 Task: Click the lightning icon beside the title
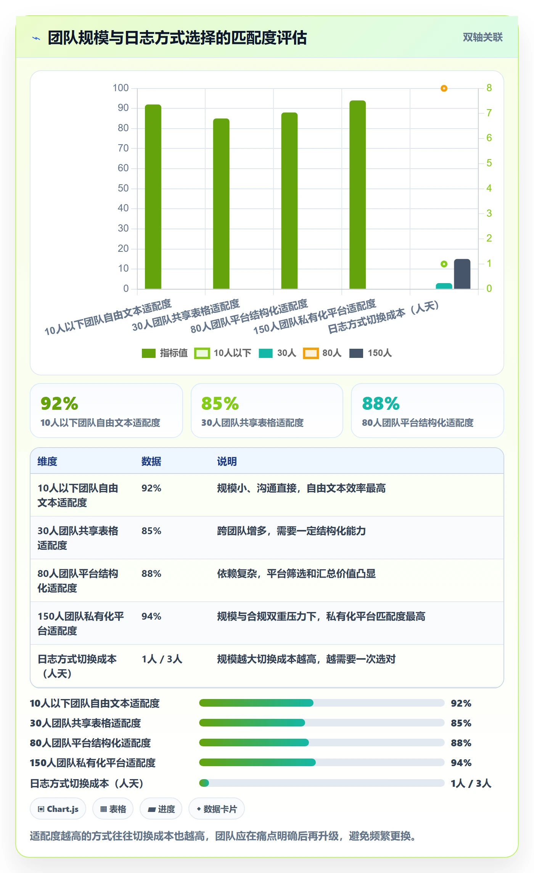[x=36, y=38]
